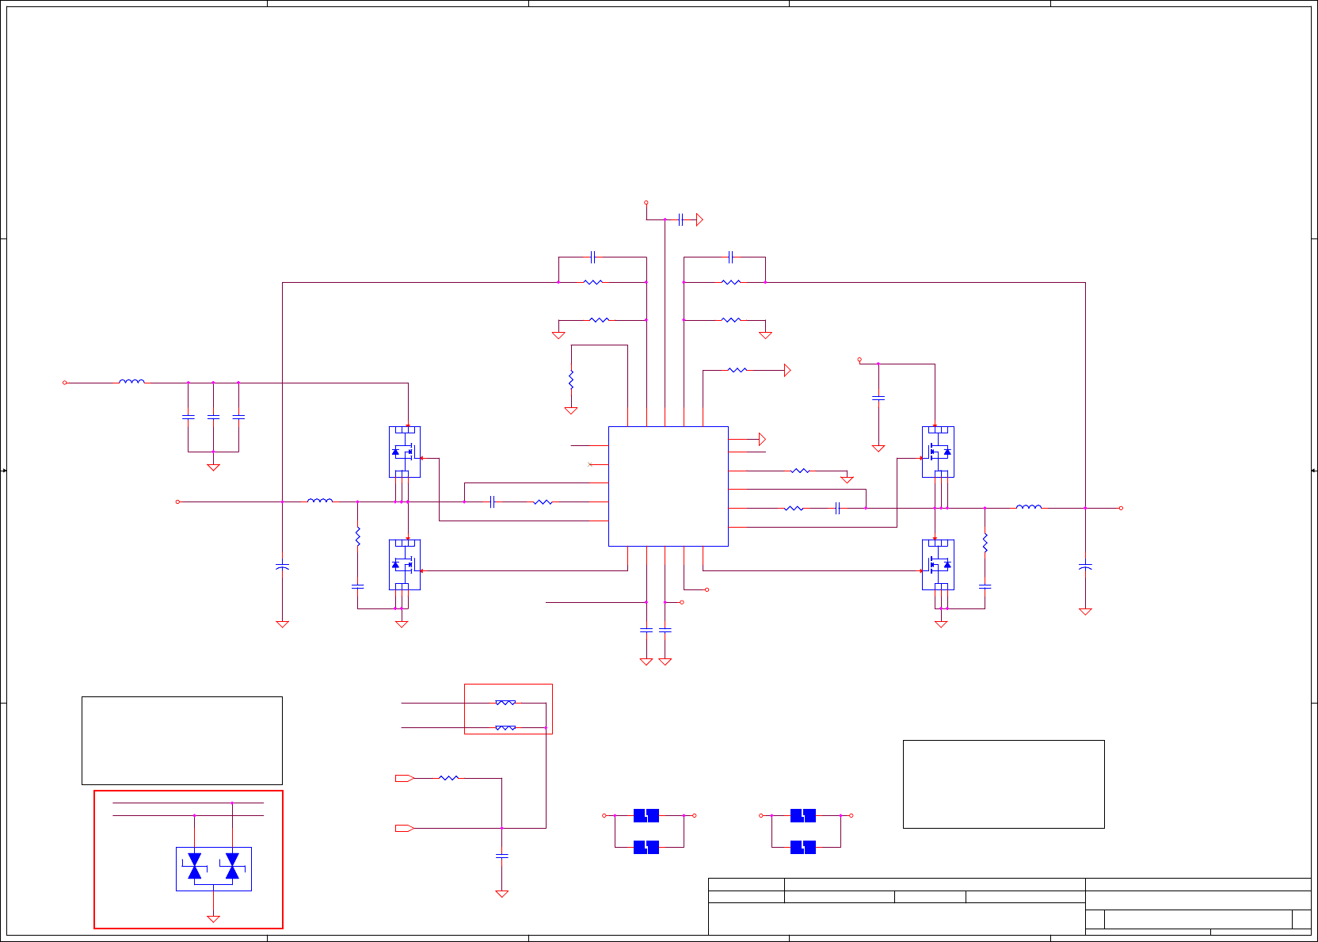Select the vertical snubber resistor near right MOSFETs
The height and width of the screenshot is (942, 1318).
pos(985,543)
